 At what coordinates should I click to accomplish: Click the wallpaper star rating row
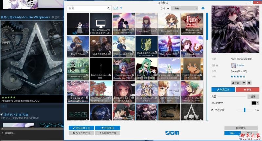tap(238, 77)
